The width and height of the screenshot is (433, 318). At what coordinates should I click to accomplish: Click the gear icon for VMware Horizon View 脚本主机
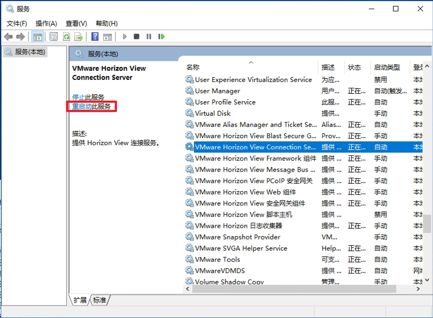click(190, 215)
